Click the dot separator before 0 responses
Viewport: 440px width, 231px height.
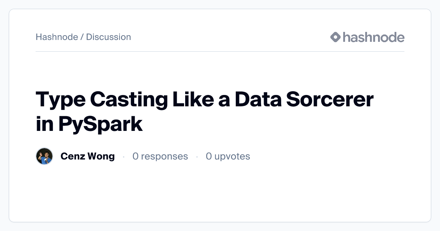tap(124, 157)
